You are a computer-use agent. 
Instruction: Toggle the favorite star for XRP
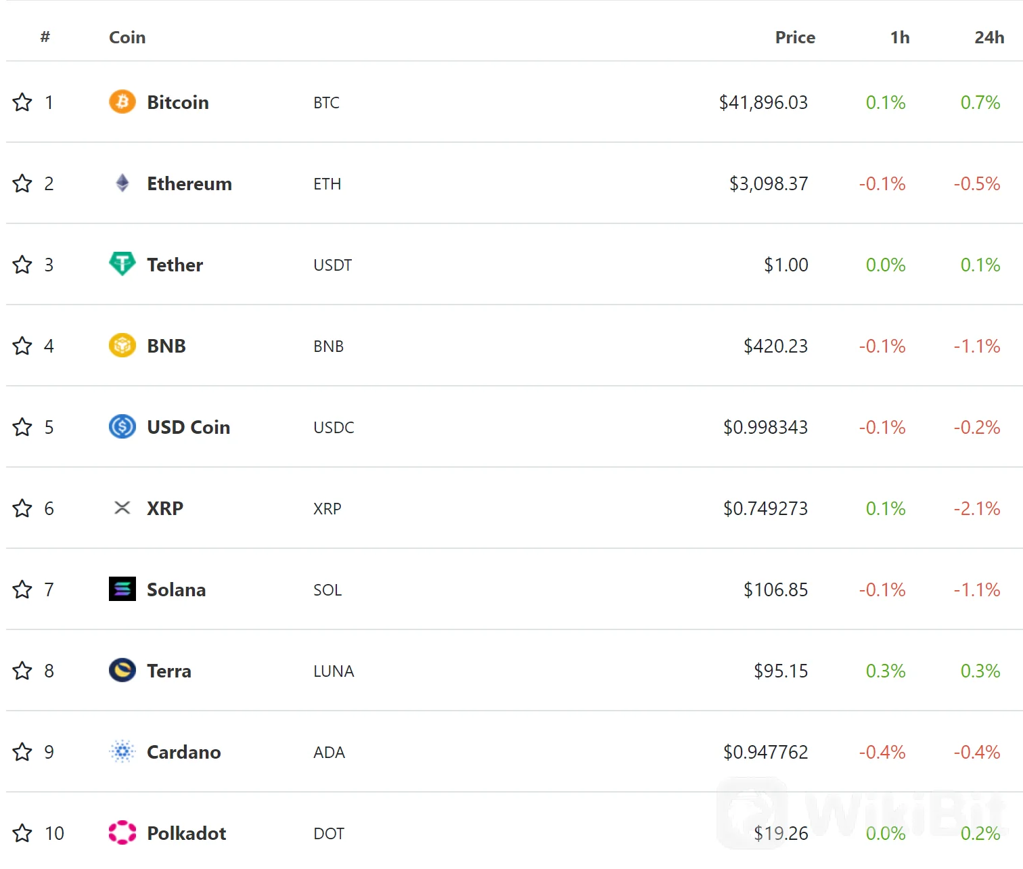click(22, 508)
